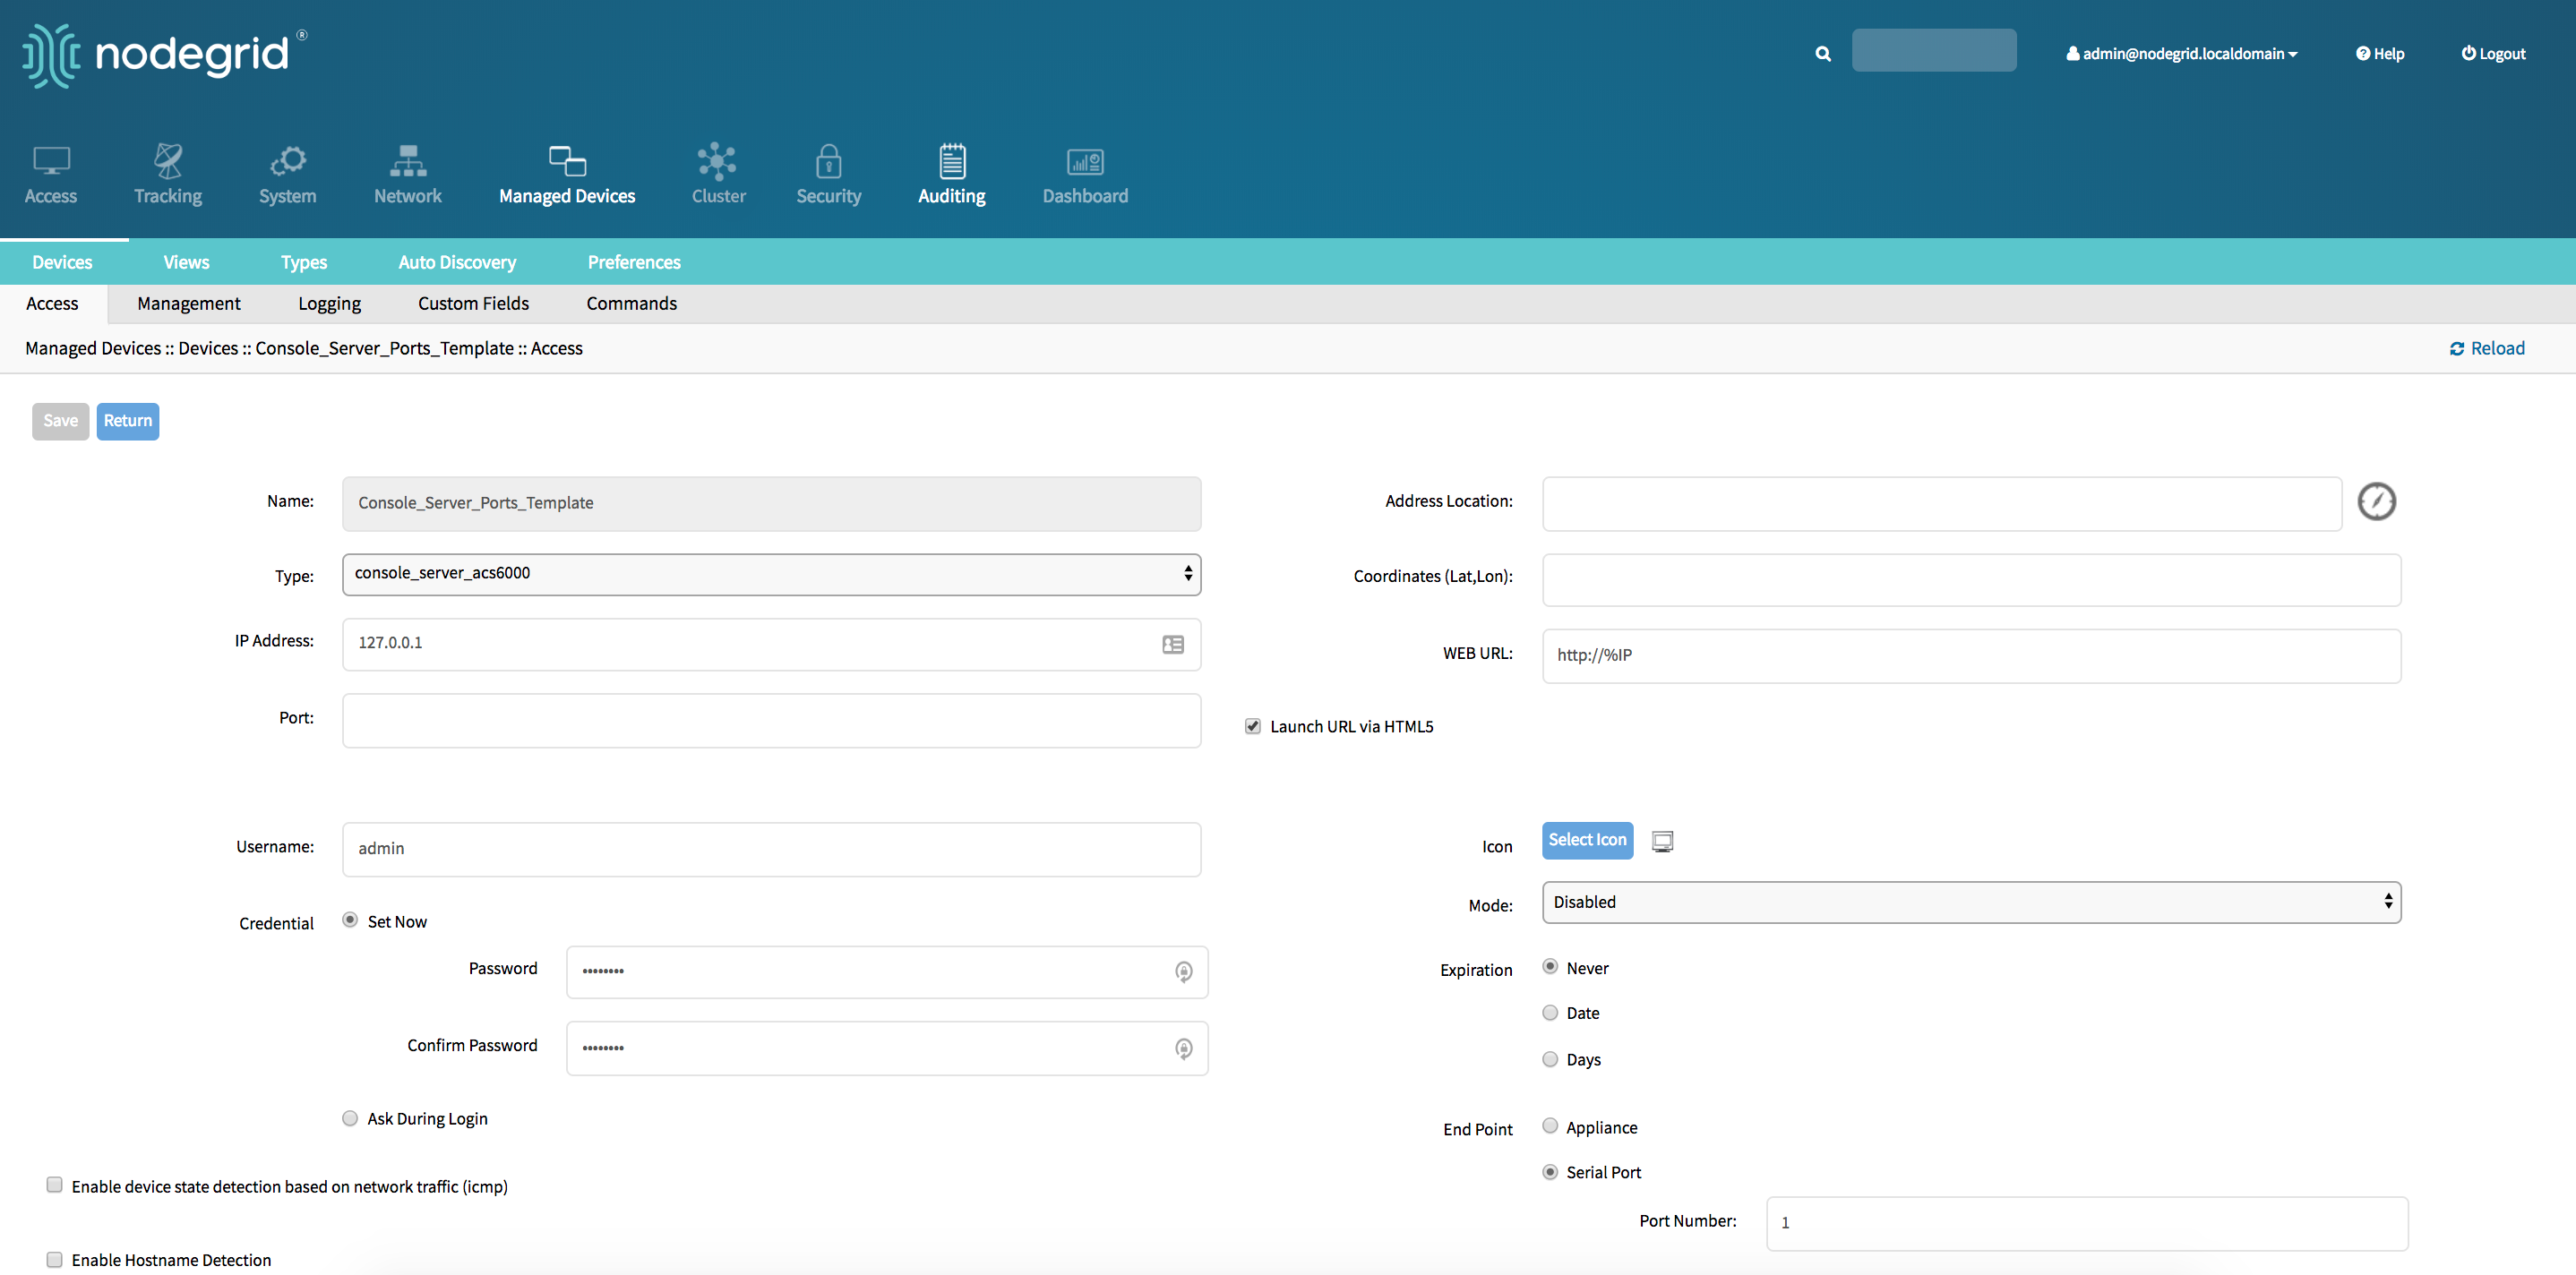Select the Set Now credential radio
Image resolution: width=2576 pixels, height=1275 pixels.
pyautogui.click(x=350, y=920)
